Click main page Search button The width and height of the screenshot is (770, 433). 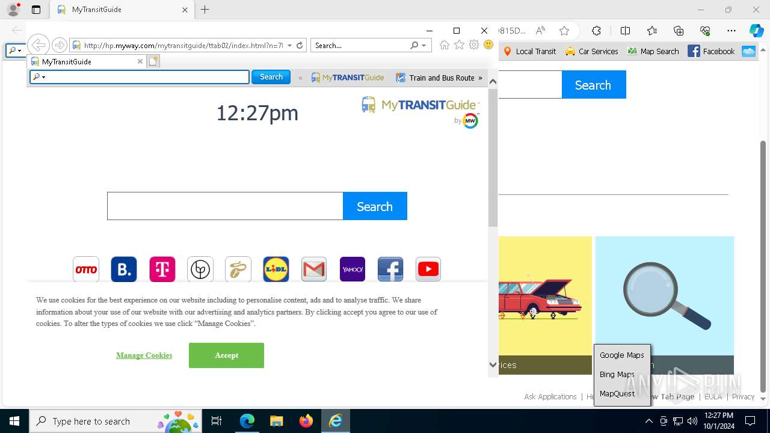(x=375, y=206)
